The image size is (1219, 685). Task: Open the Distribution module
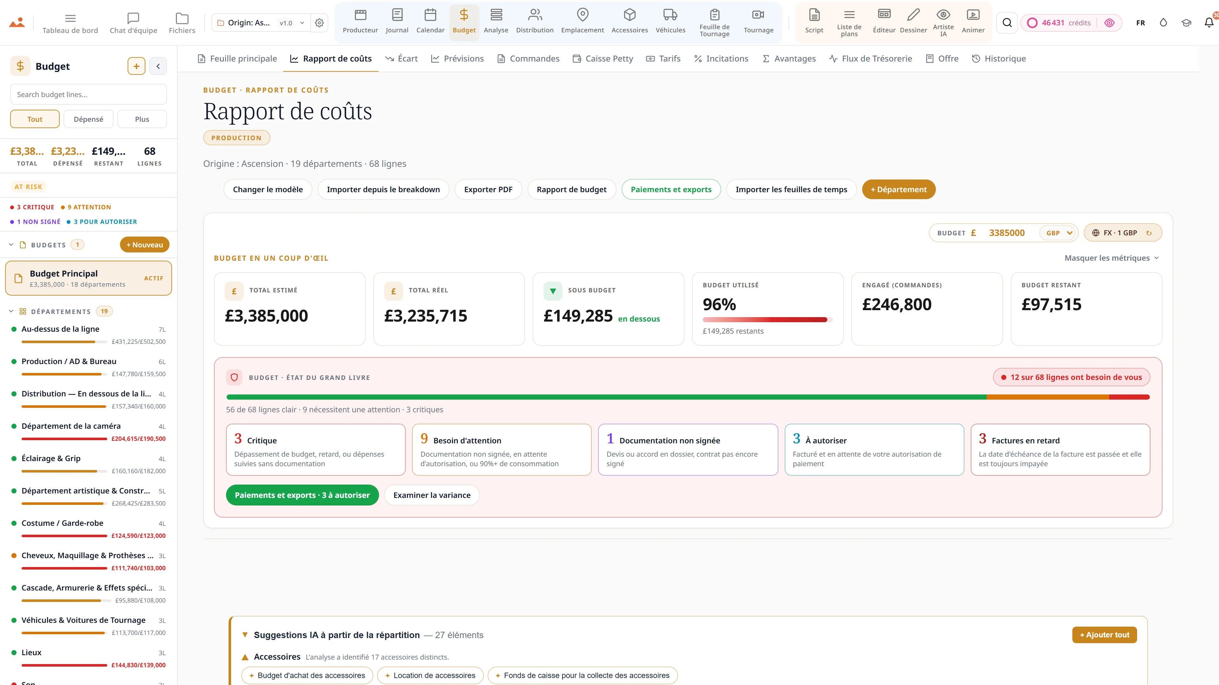pos(535,22)
